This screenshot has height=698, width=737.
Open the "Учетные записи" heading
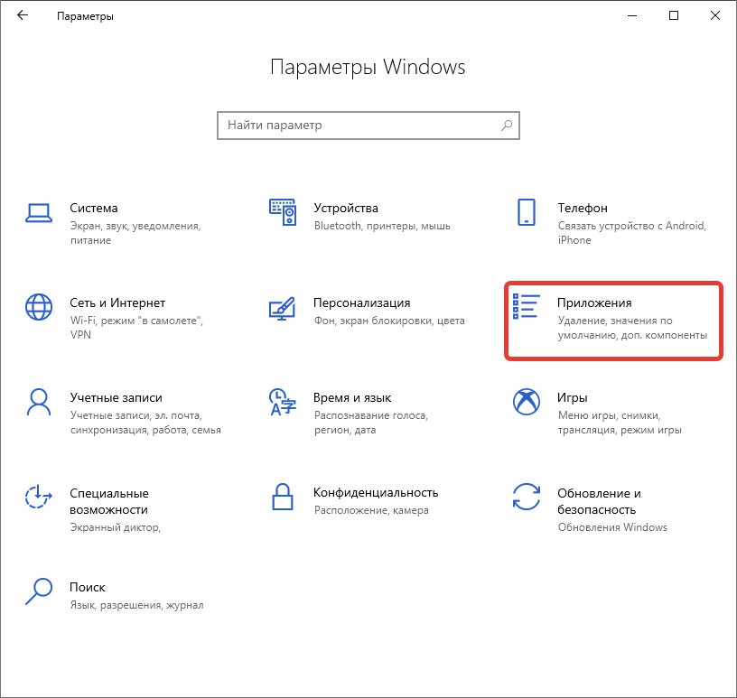pos(117,397)
